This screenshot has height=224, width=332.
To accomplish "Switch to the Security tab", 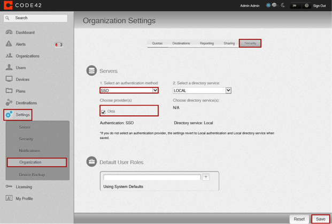I will pyautogui.click(x=250, y=43).
